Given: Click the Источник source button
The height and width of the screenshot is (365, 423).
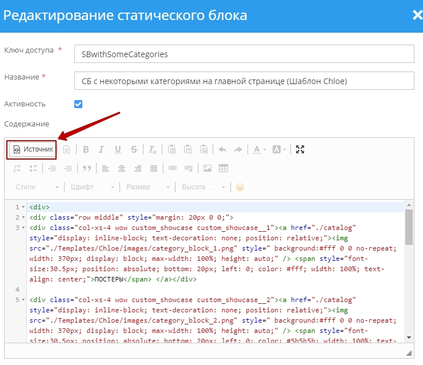Looking at the screenshot, I should [33, 149].
